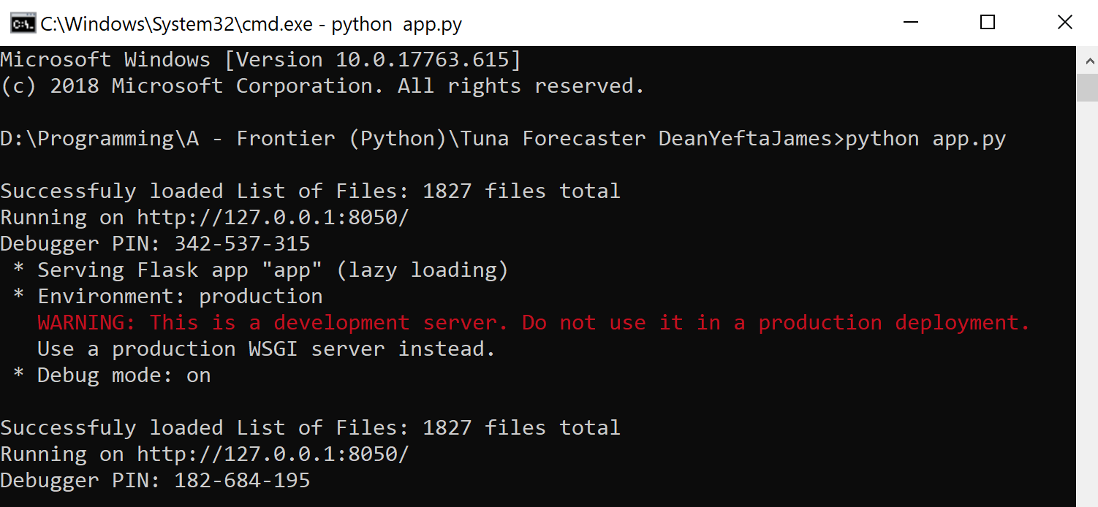Click the vertical scrollbar thumb
This screenshot has height=507, width=1098.
(1087, 88)
